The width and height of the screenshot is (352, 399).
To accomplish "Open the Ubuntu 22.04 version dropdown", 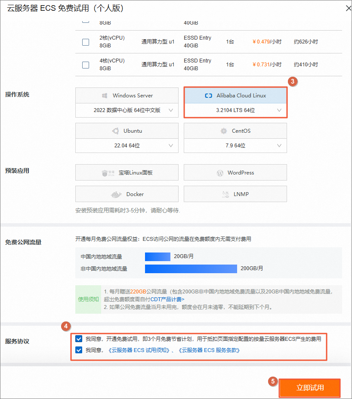I will point(127,146).
